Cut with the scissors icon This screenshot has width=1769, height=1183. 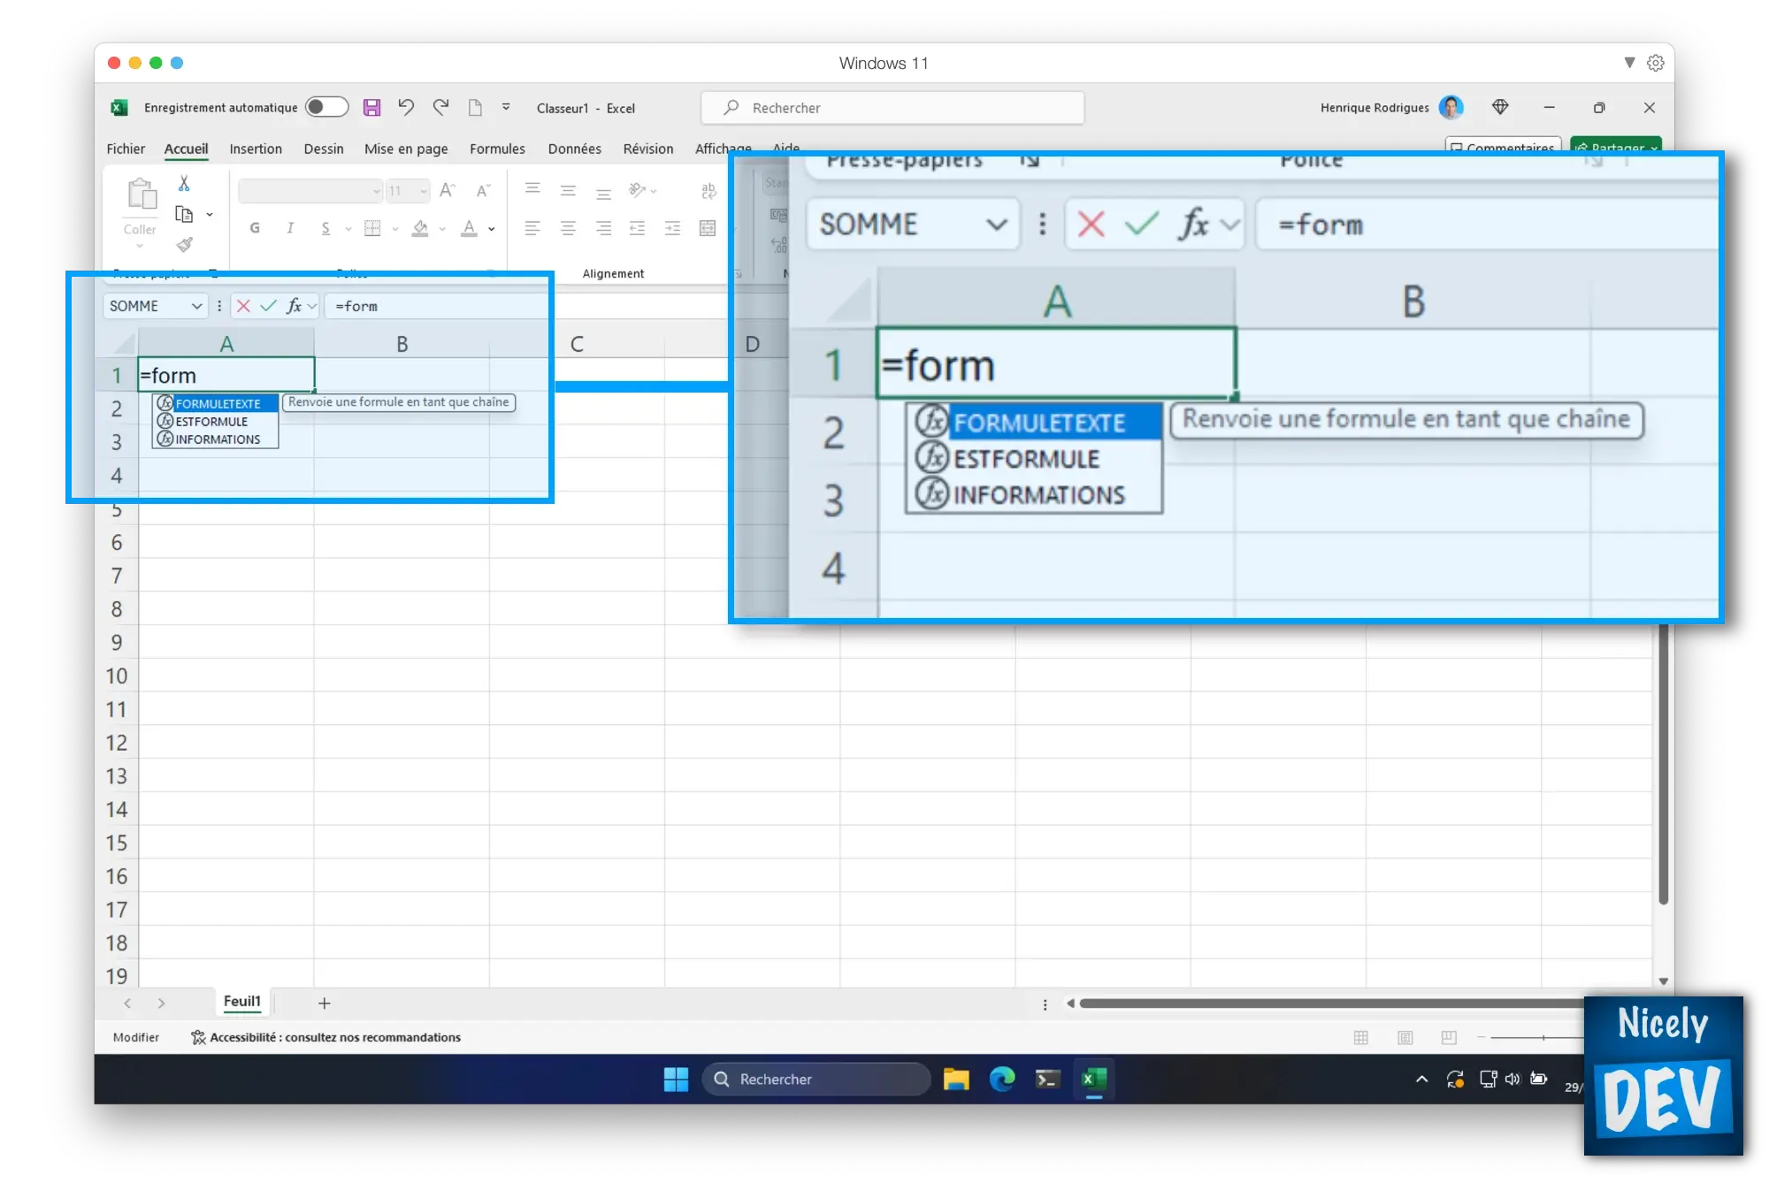184,183
